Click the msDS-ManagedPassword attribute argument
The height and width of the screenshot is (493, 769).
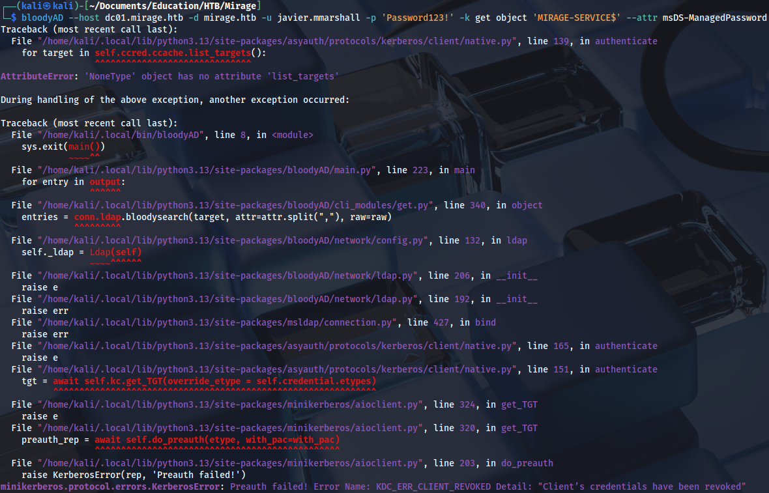coord(714,18)
